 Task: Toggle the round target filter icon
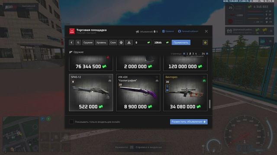[121, 43]
